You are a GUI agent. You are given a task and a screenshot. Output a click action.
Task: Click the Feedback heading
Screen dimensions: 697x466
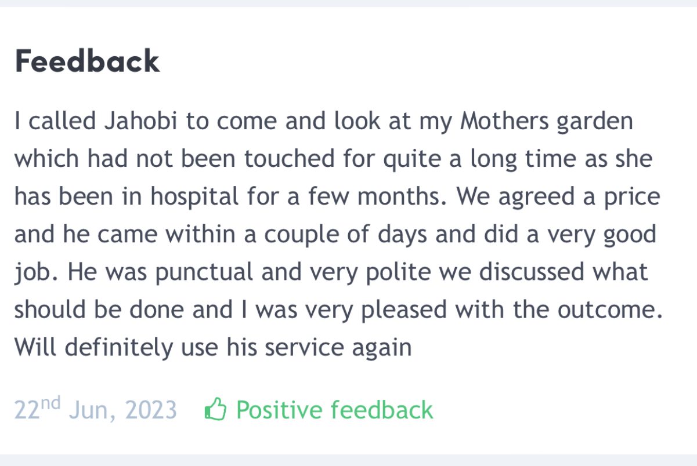tap(87, 61)
